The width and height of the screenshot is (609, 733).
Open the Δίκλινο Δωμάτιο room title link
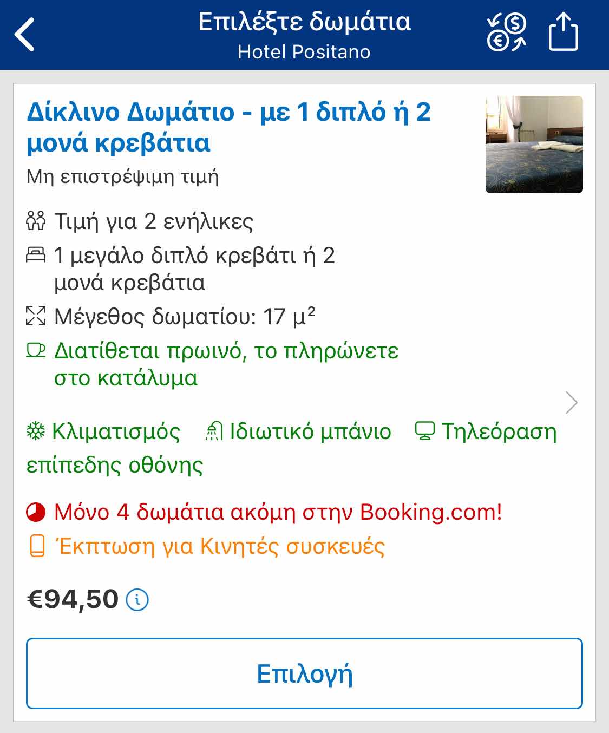tap(229, 127)
